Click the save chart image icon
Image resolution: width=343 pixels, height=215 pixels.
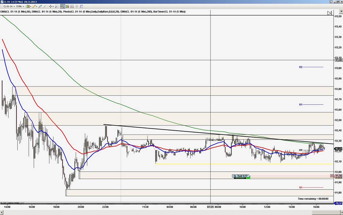click(x=72, y=6)
